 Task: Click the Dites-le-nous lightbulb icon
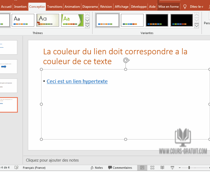click(185, 7)
